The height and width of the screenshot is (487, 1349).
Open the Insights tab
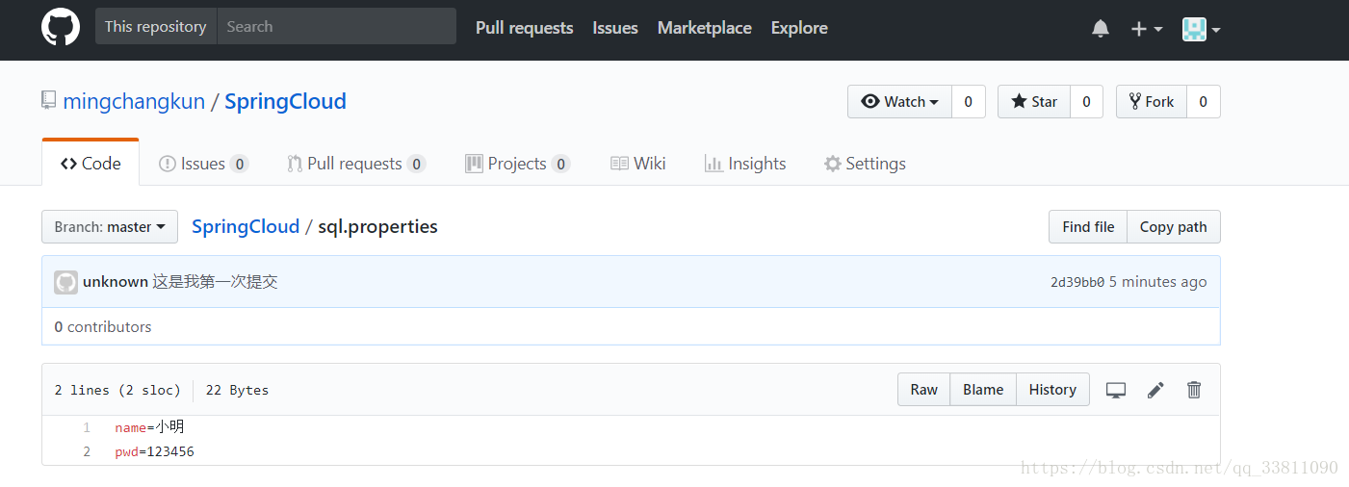tap(745, 164)
